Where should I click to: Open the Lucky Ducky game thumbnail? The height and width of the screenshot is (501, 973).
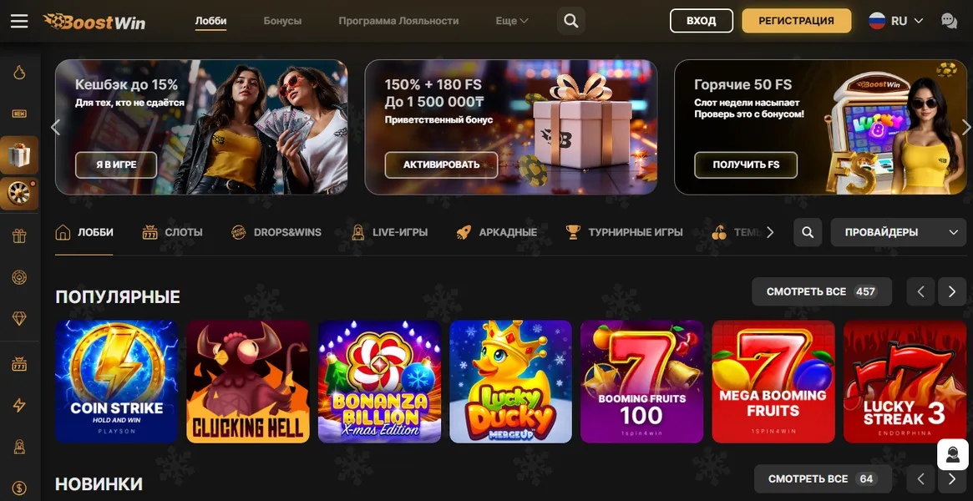pos(510,382)
